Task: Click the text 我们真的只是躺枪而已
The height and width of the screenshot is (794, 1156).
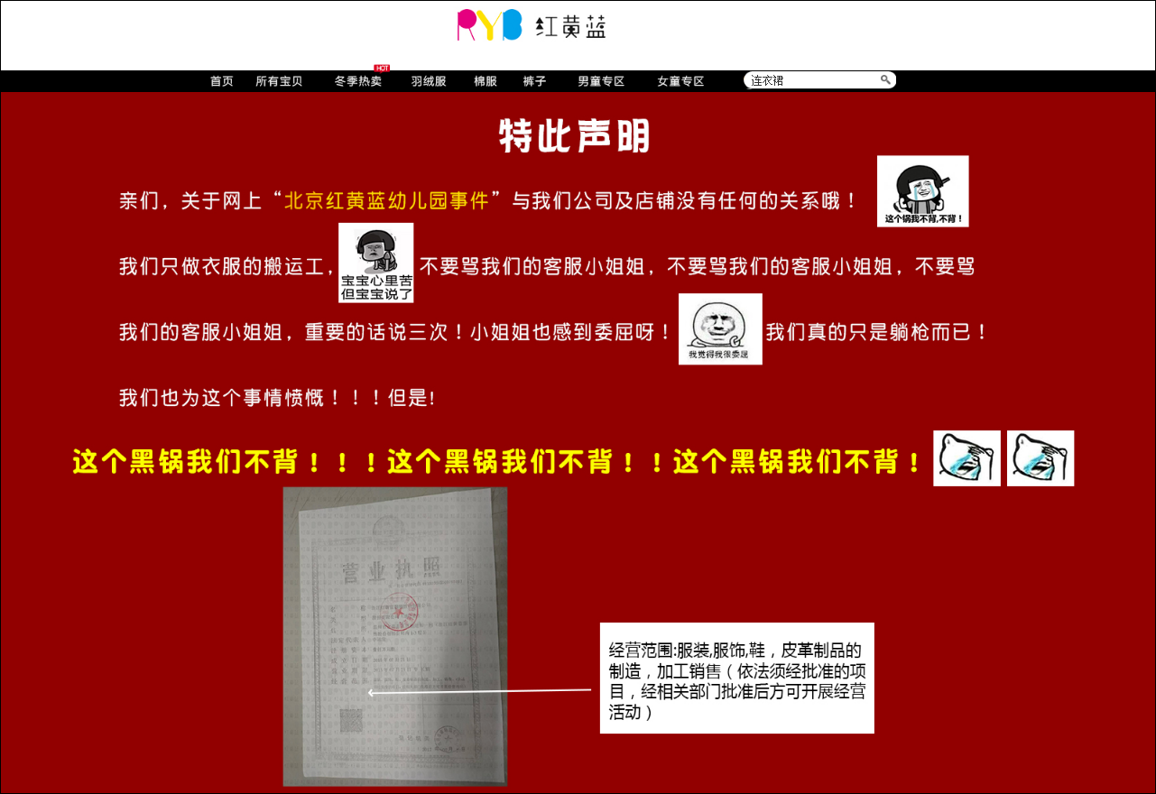Action: (877, 332)
